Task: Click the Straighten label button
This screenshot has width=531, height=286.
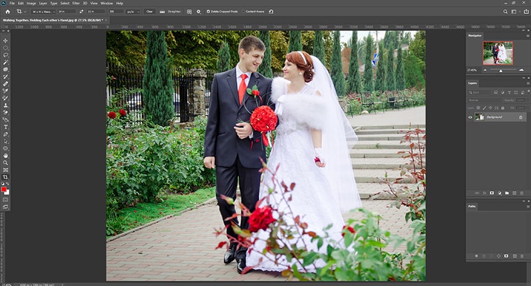Action: click(x=174, y=11)
